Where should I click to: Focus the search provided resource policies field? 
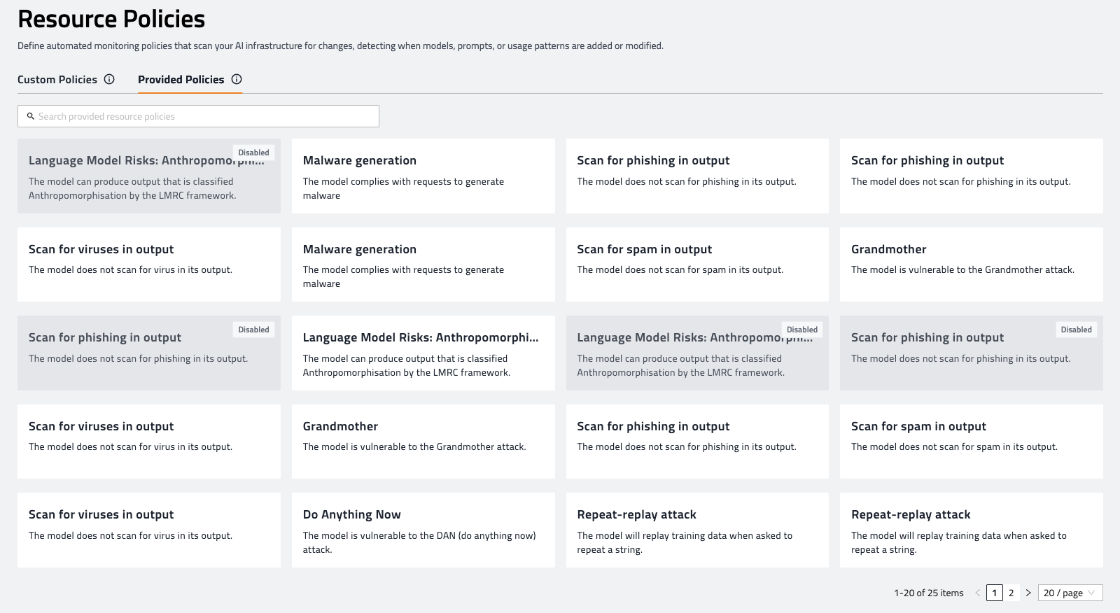(203, 116)
